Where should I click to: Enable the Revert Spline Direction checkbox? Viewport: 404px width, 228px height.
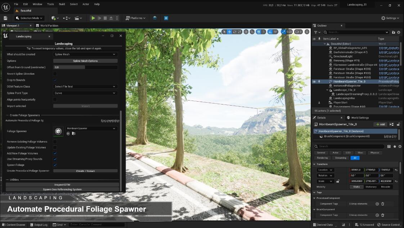(55, 74)
